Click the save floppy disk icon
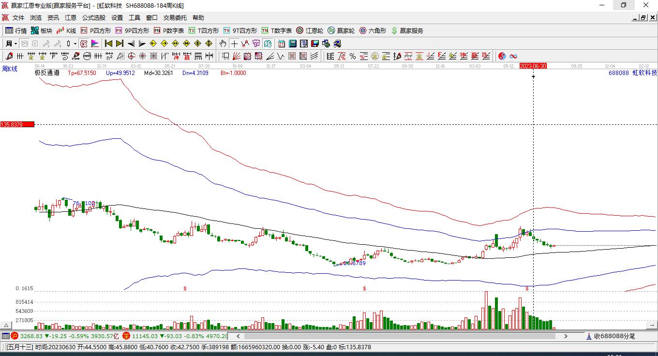 (x=314, y=44)
